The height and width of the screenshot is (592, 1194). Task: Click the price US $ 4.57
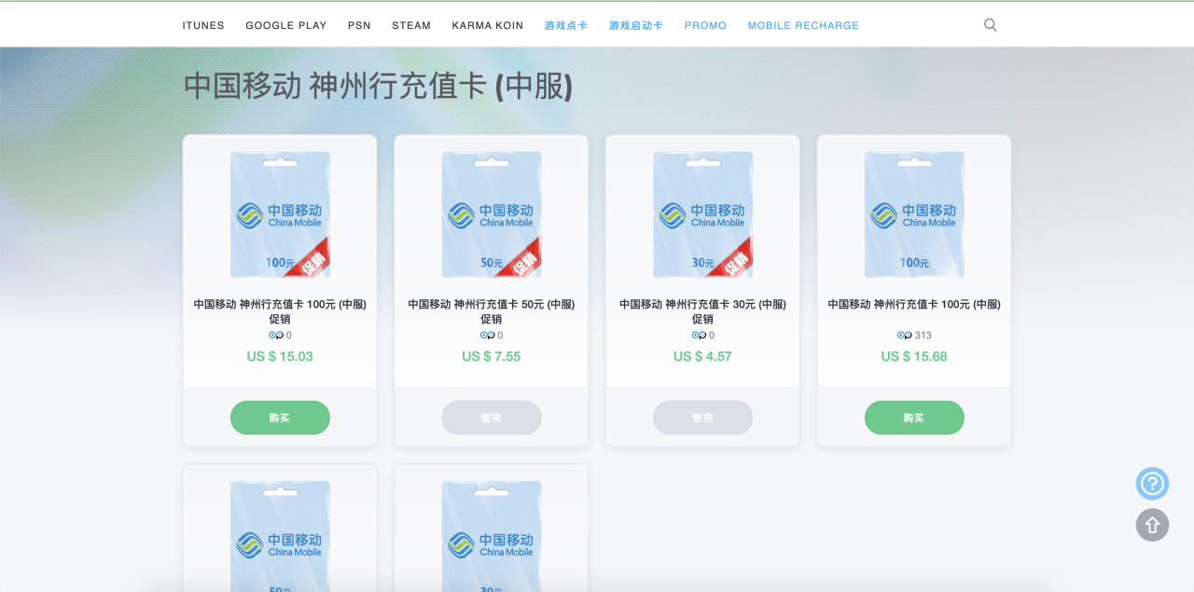point(702,356)
